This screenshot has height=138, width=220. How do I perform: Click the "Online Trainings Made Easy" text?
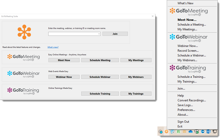pos(60,88)
